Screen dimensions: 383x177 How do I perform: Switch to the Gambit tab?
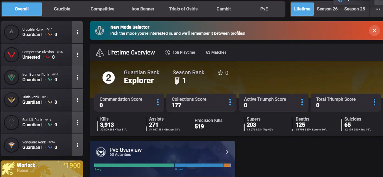tap(224, 9)
